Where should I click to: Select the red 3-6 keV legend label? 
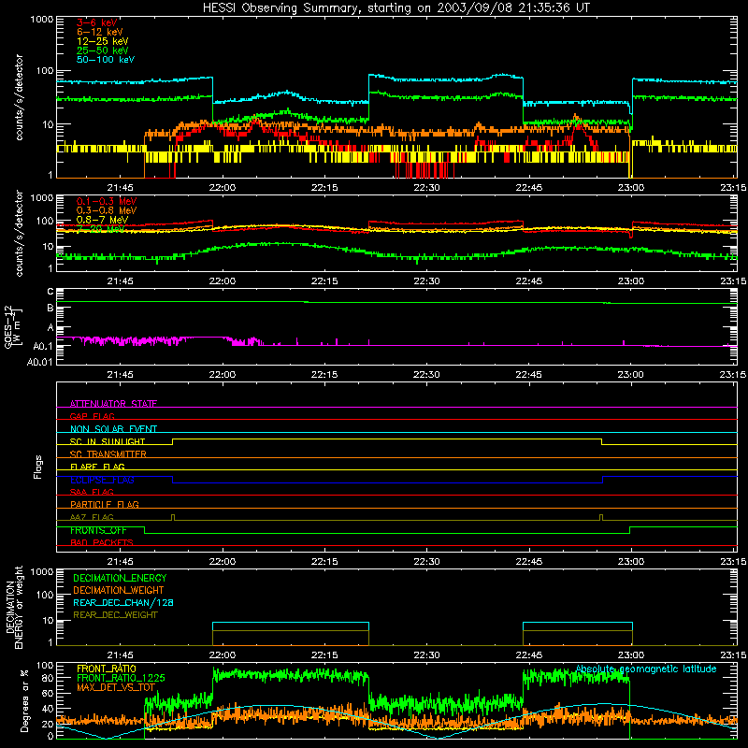(x=96, y=22)
